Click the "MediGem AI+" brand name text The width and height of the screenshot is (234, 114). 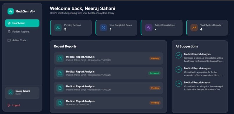coord(25,12)
